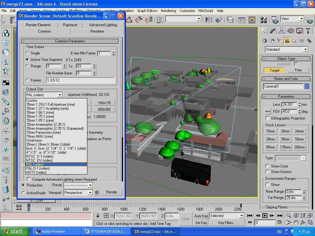Click the Free camera button
The height and width of the screenshot is (236, 315).
coord(298,70)
